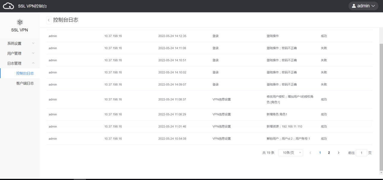Viewport: 383px width, 180px height.
Task: Click the timestamp 2022-05-24 11:08:37
Action: click(172, 99)
